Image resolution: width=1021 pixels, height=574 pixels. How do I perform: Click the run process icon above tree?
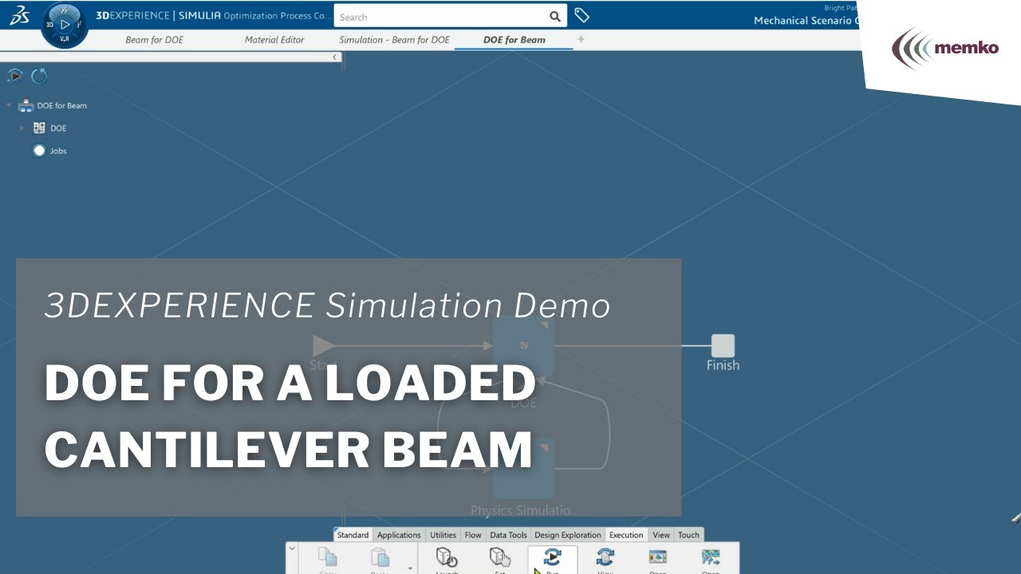pos(15,77)
